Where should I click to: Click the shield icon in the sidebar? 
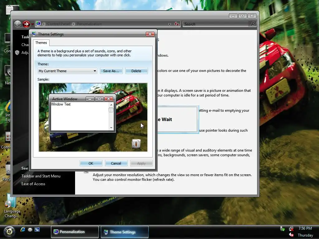coord(17,53)
